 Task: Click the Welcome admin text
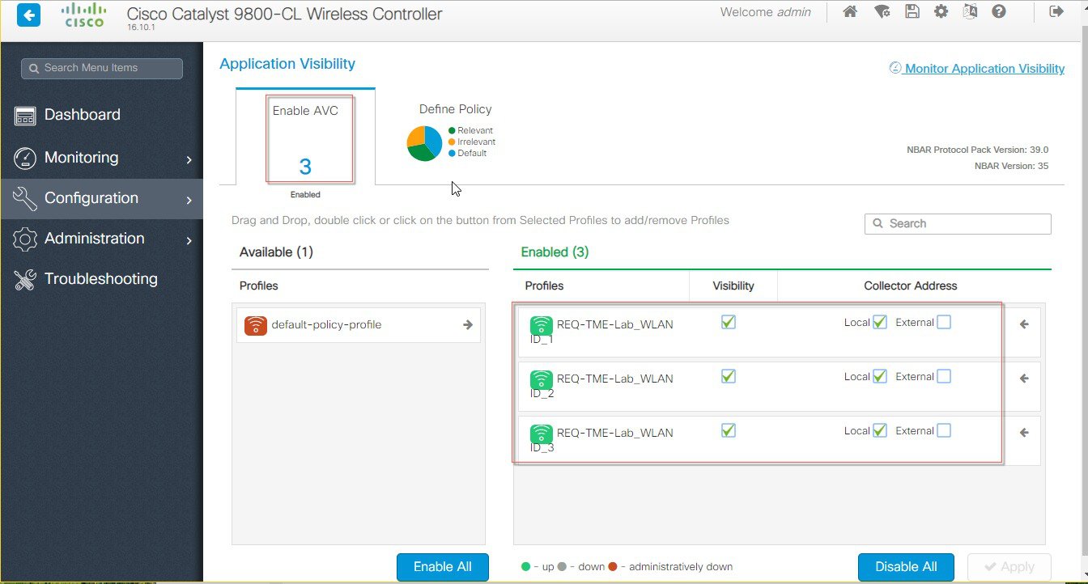pos(766,12)
